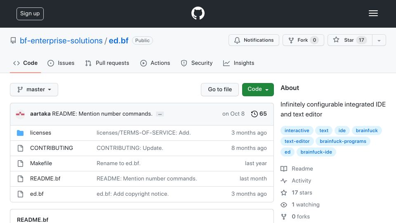Open the commit history clock icon
The height and width of the screenshot is (223, 396).
tap(255, 114)
